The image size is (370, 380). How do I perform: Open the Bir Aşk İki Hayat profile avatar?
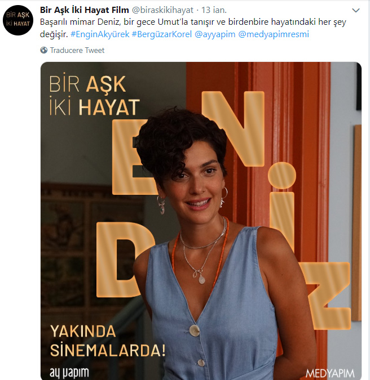click(x=18, y=20)
